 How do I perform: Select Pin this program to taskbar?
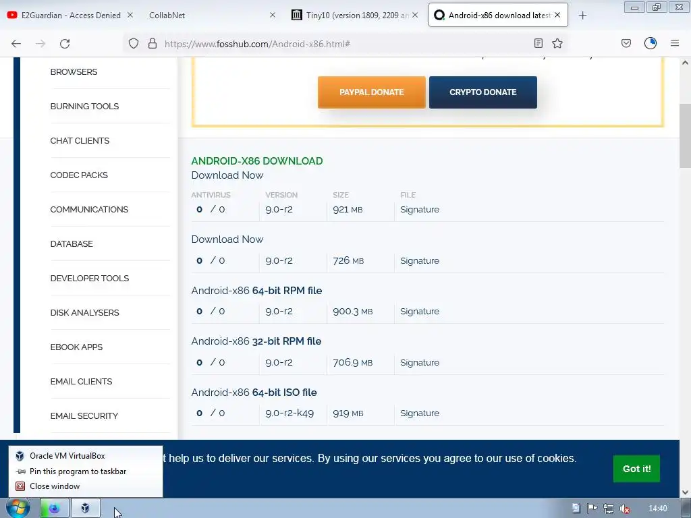pyautogui.click(x=86, y=471)
